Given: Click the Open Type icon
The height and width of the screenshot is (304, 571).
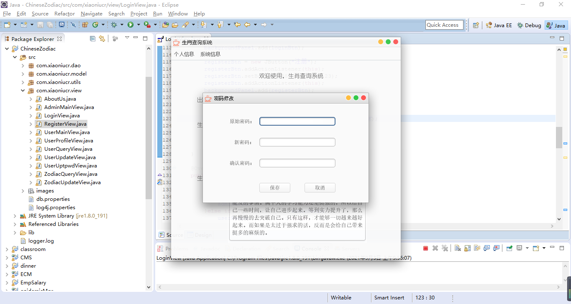Looking at the screenshot, I should 166,25.
